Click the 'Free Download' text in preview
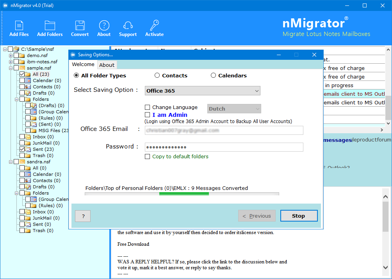The image size is (392, 279). coord(133,244)
